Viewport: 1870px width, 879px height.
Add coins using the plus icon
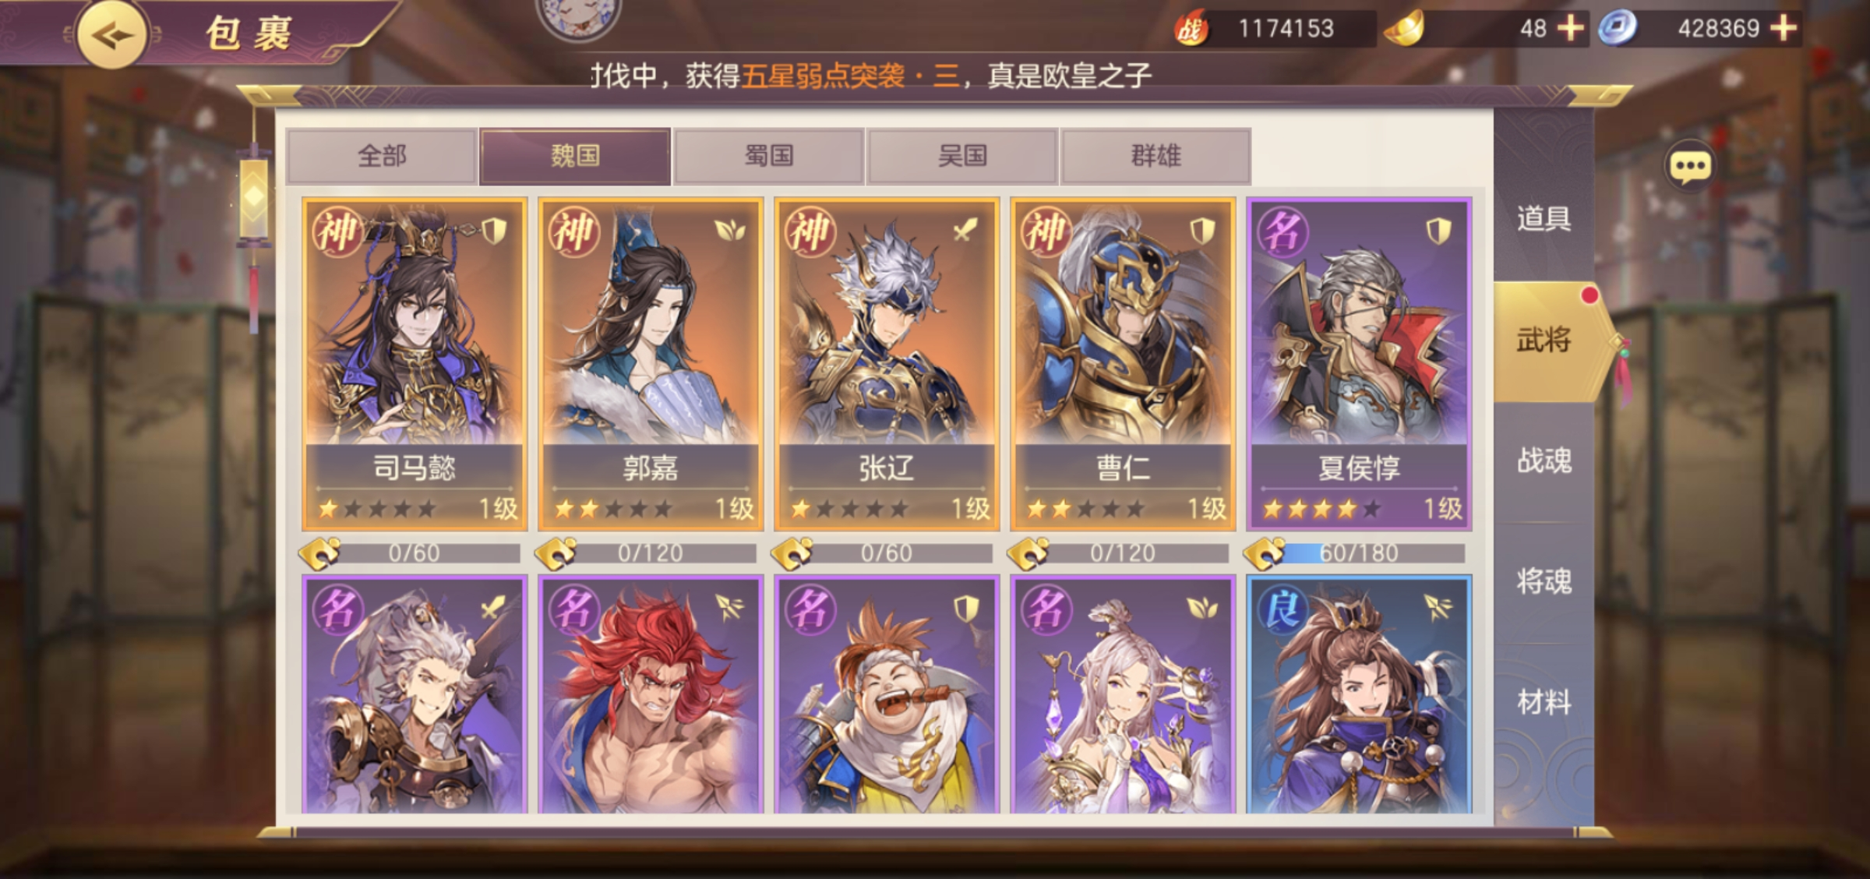pos(1784,28)
